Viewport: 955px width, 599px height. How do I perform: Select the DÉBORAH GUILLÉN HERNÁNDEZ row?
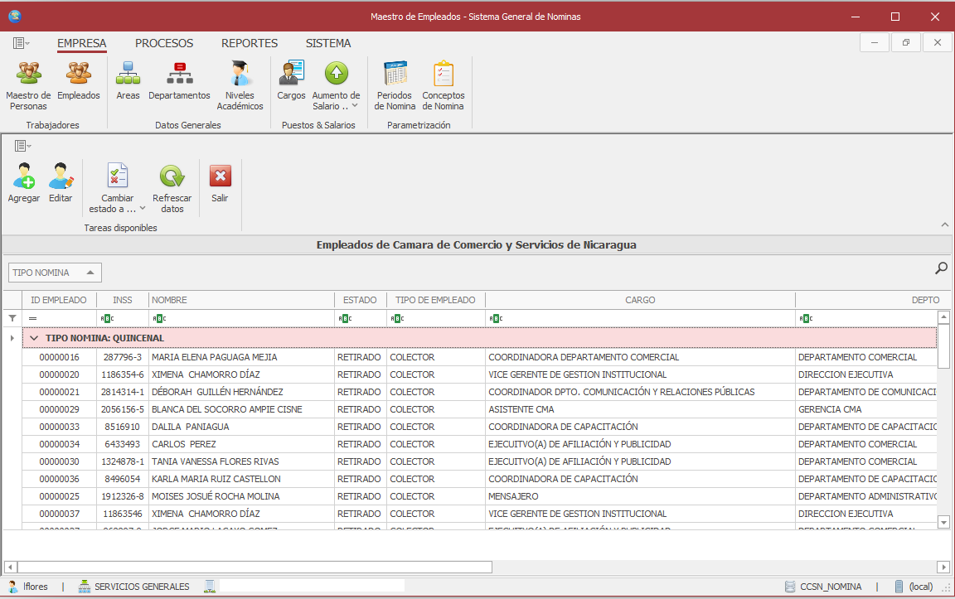point(479,392)
